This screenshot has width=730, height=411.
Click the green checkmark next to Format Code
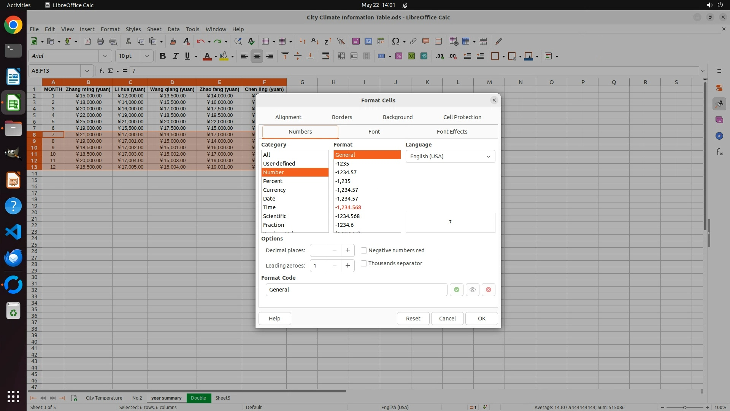(456, 290)
